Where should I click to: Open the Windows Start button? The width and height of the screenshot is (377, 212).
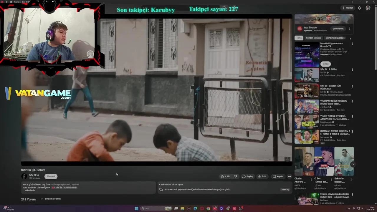coord(136,208)
